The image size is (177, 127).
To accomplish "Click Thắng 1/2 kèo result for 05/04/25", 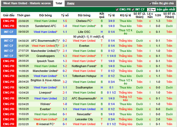I will tap(126, 98).
